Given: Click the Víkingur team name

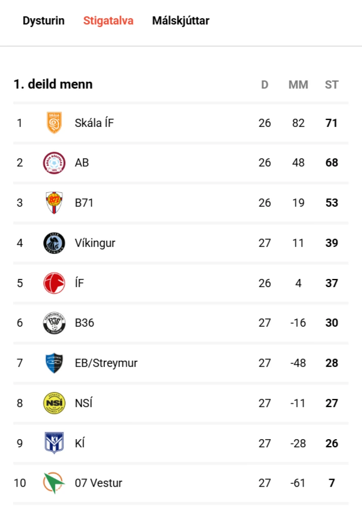Looking at the screenshot, I should (95, 243).
